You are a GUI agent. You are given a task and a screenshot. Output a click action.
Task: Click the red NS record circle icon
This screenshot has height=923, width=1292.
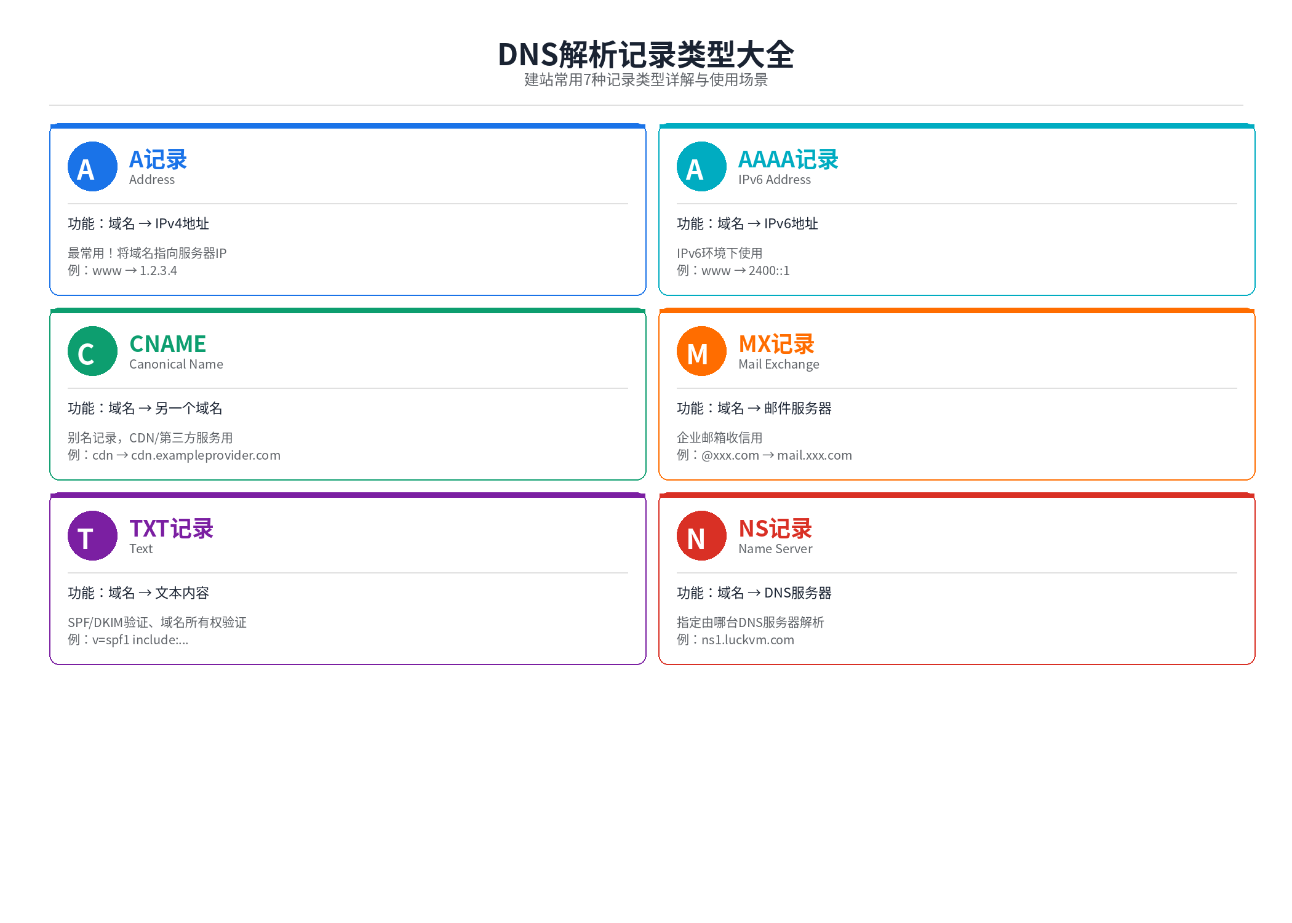(701, 536)
